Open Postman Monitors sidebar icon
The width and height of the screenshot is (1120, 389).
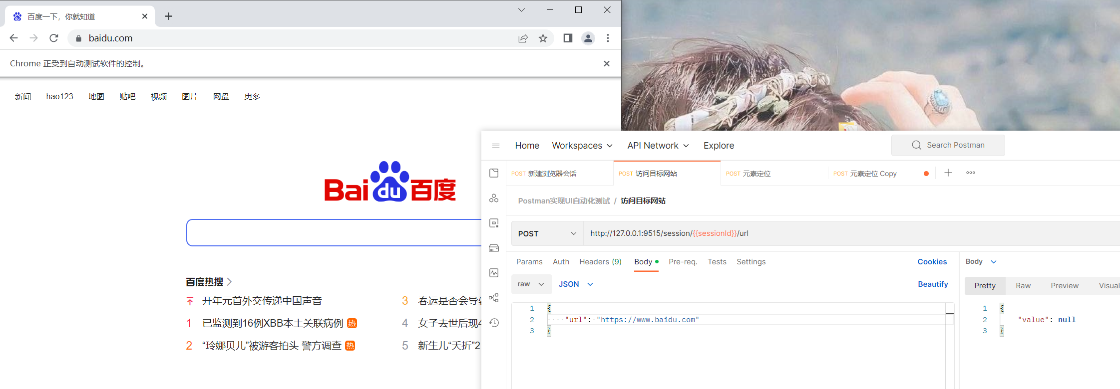494,273
